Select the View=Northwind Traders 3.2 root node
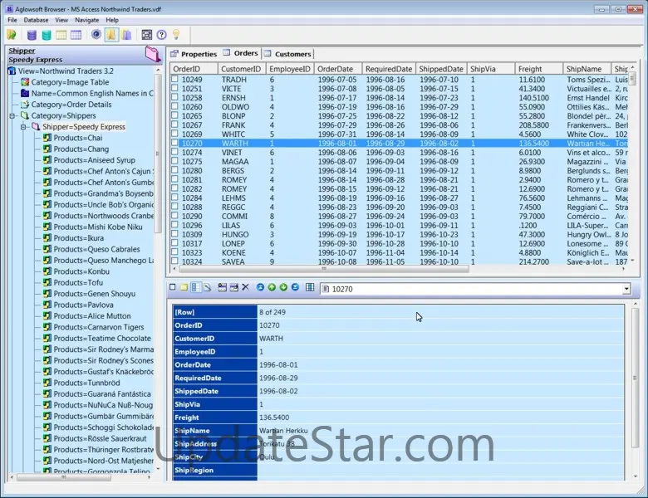The width and height of the screenshot is (648, 498). click(66, 71)
